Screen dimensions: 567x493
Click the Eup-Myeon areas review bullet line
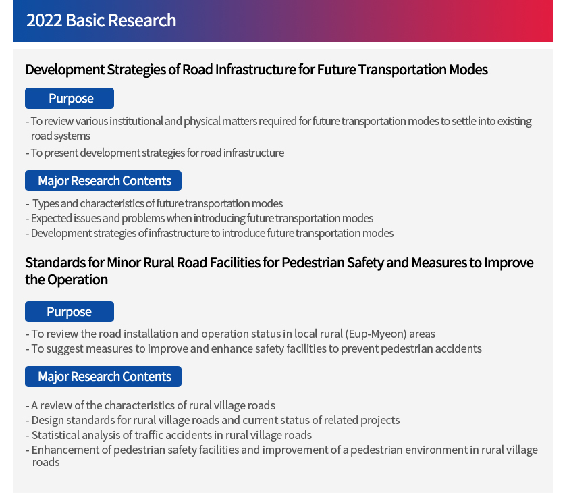[230, 334]
